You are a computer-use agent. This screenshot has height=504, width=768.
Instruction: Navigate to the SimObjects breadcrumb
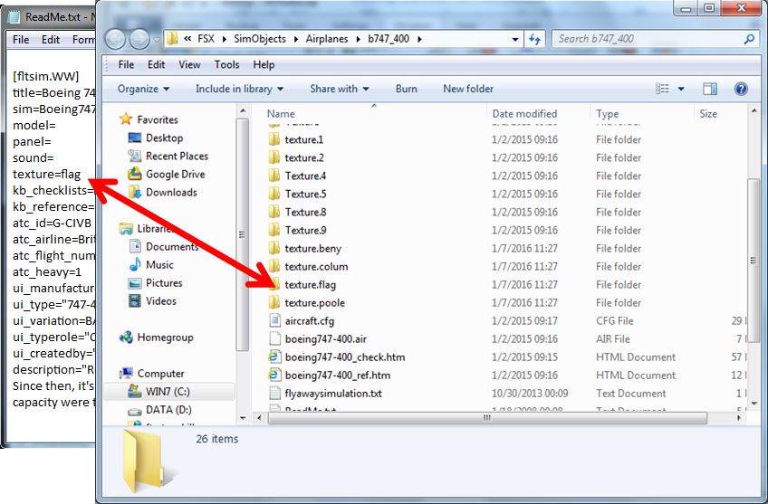click(260, 39)
